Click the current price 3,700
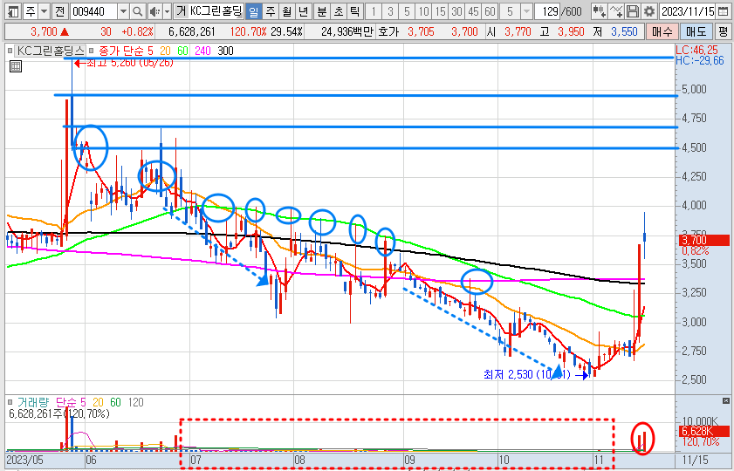Image resolution: width=734 pixels, height=471 pixels. [44, 31]
